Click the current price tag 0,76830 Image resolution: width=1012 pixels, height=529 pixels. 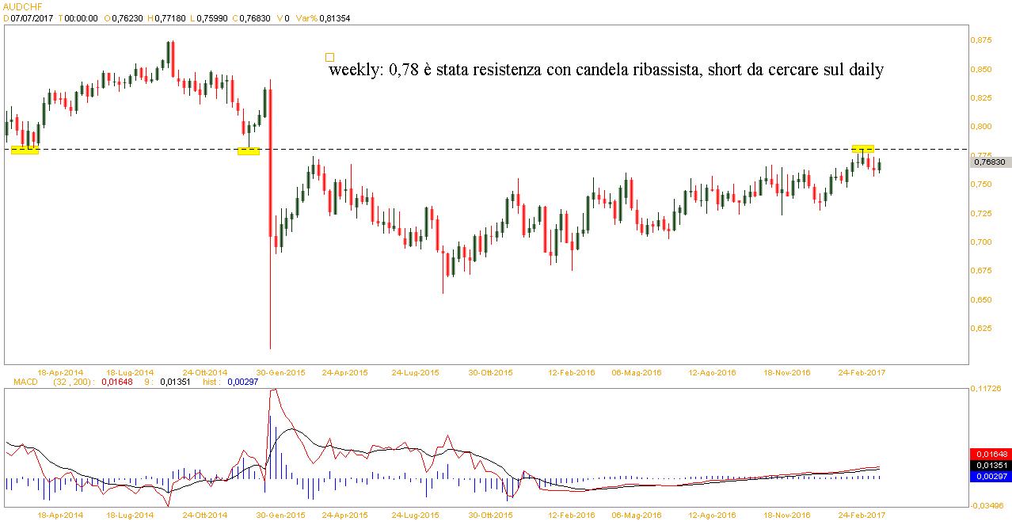coord(989,162)
